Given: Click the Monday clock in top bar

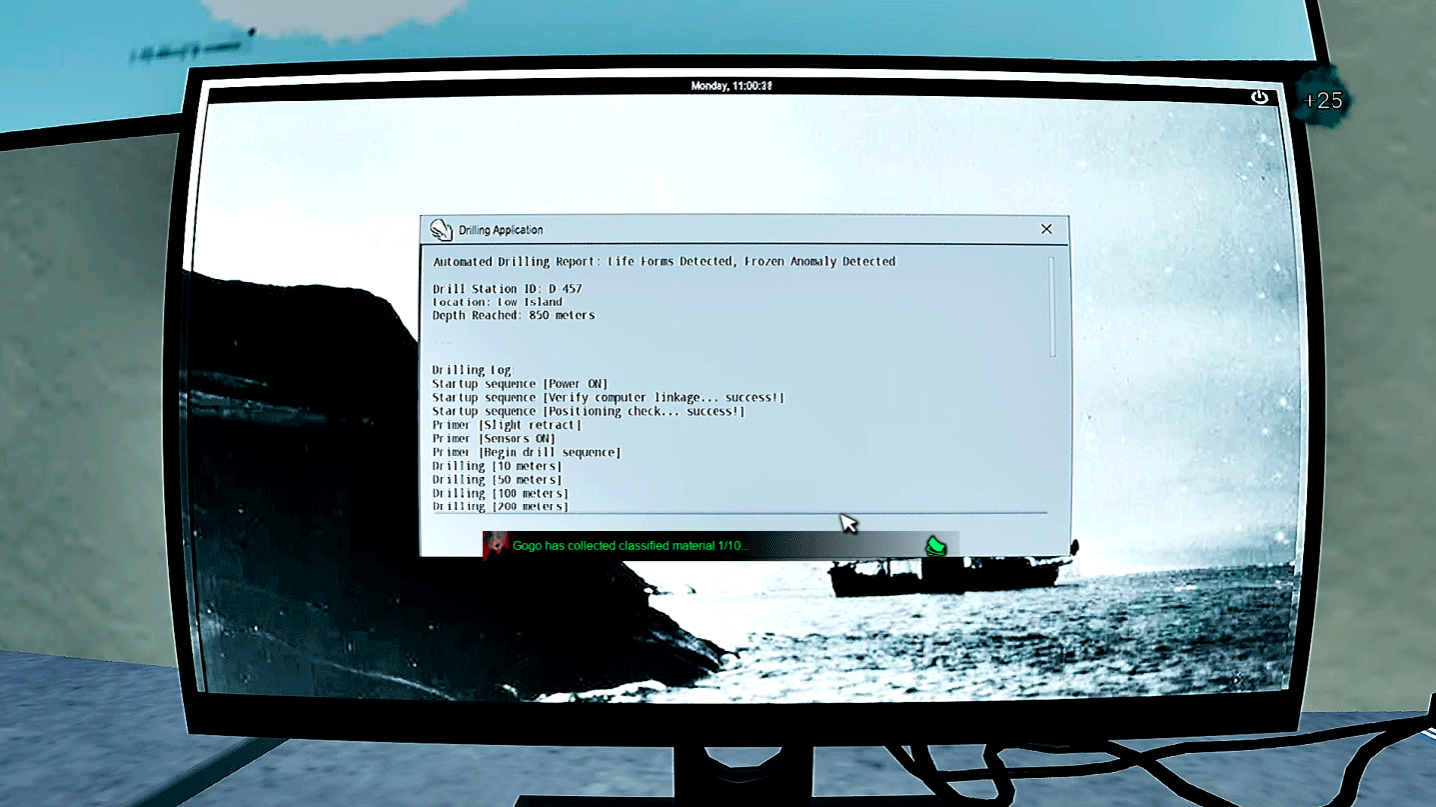Looking at the screenshot, I should point(731,86).
